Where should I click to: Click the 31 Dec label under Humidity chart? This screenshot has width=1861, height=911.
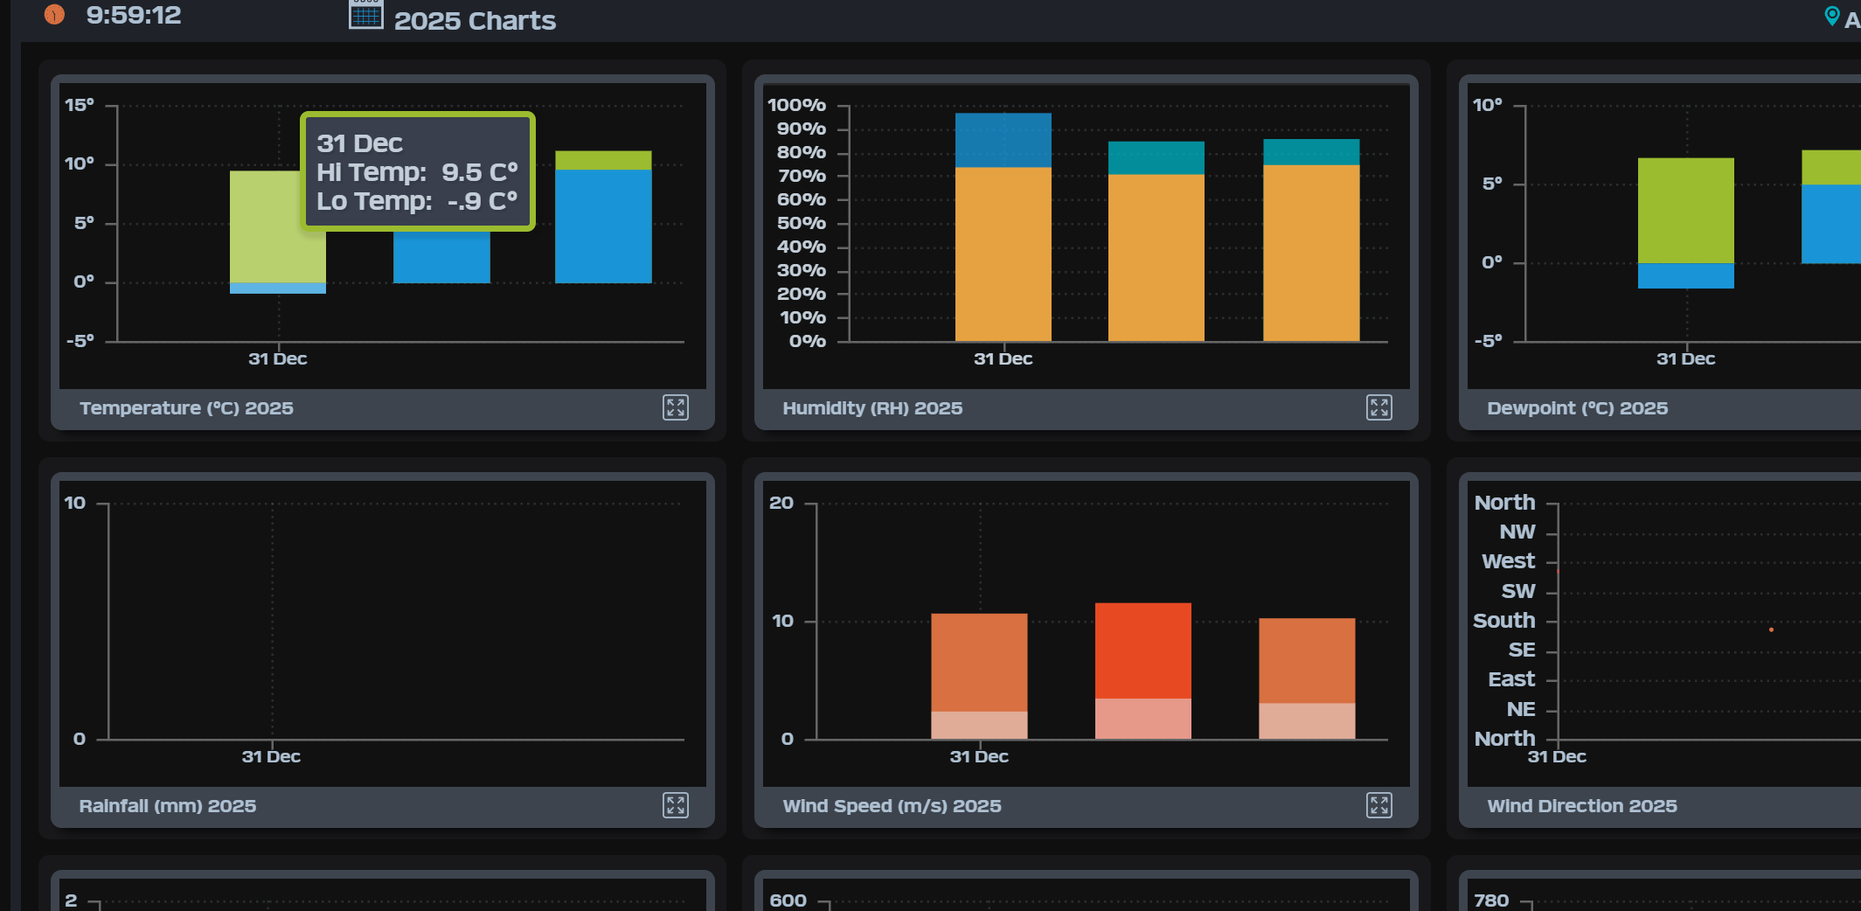click(1003, 358)
